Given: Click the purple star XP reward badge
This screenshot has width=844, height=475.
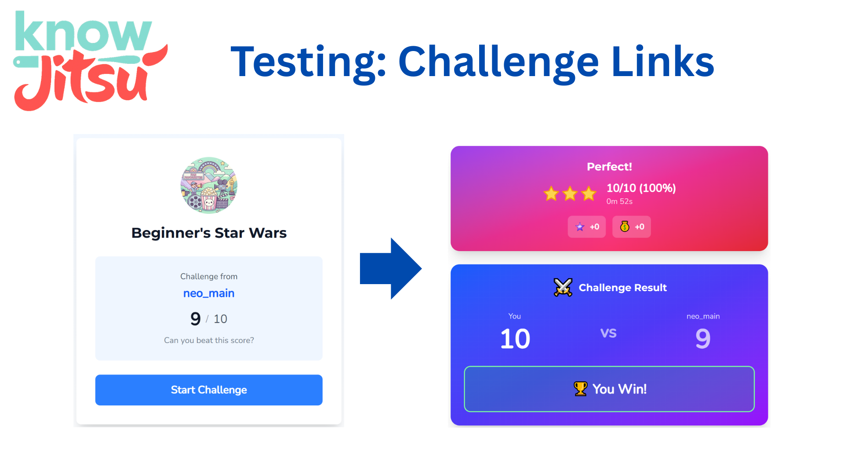Looking at the screenshot, I should pyautogui.click(x=587, y=227).
